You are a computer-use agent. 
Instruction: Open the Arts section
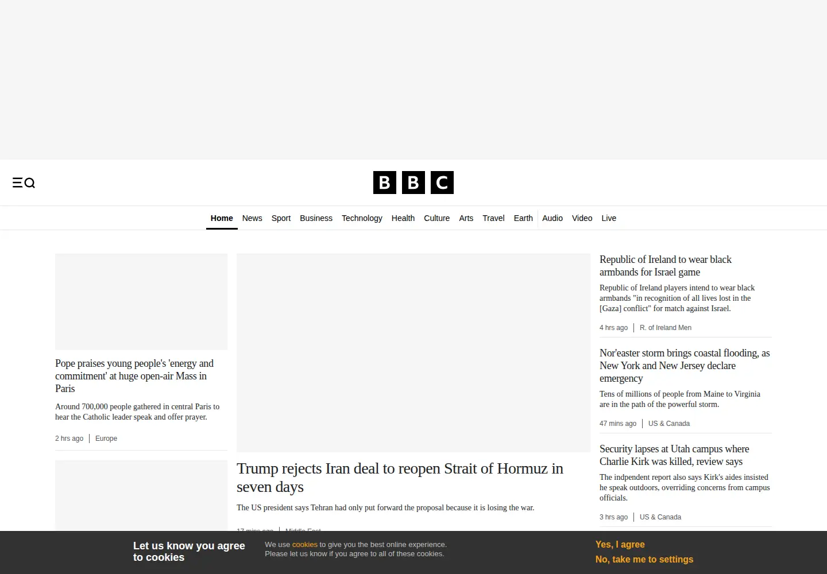pos(466,218)
